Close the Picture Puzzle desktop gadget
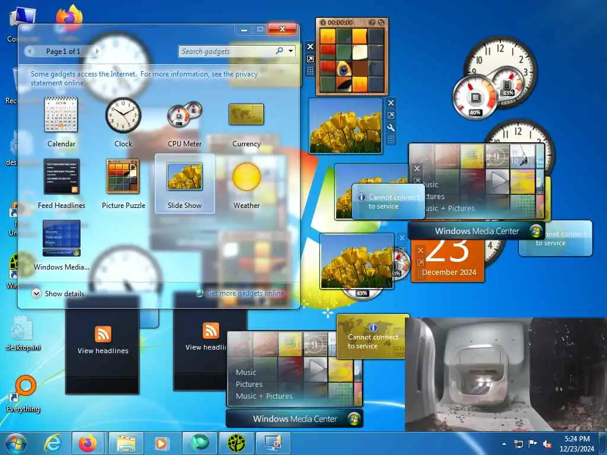The image size is (607, 455). (x=310, y=47)
